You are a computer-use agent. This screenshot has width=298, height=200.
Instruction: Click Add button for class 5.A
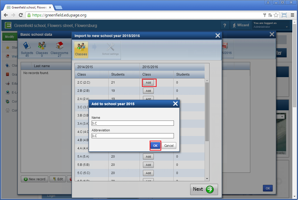(x=148, y=157)
